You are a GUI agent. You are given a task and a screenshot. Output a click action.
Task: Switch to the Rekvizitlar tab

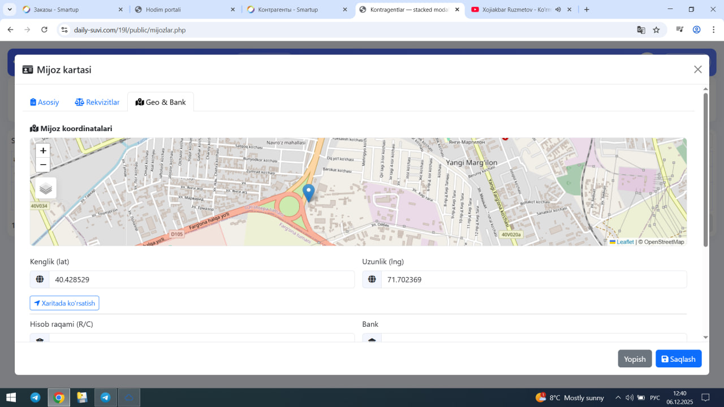click(x=97, y=102)
